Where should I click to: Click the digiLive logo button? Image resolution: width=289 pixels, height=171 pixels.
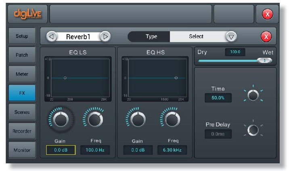[x=27, y=14]
